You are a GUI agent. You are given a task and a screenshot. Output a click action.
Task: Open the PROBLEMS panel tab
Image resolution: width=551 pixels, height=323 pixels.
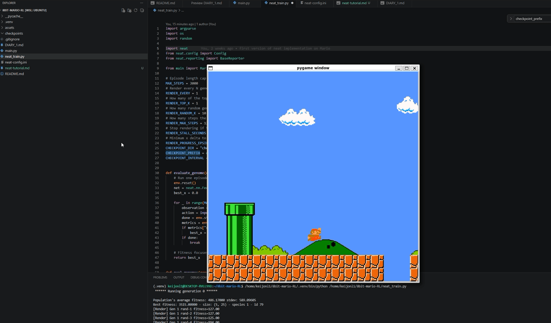[x=160, y=277]
